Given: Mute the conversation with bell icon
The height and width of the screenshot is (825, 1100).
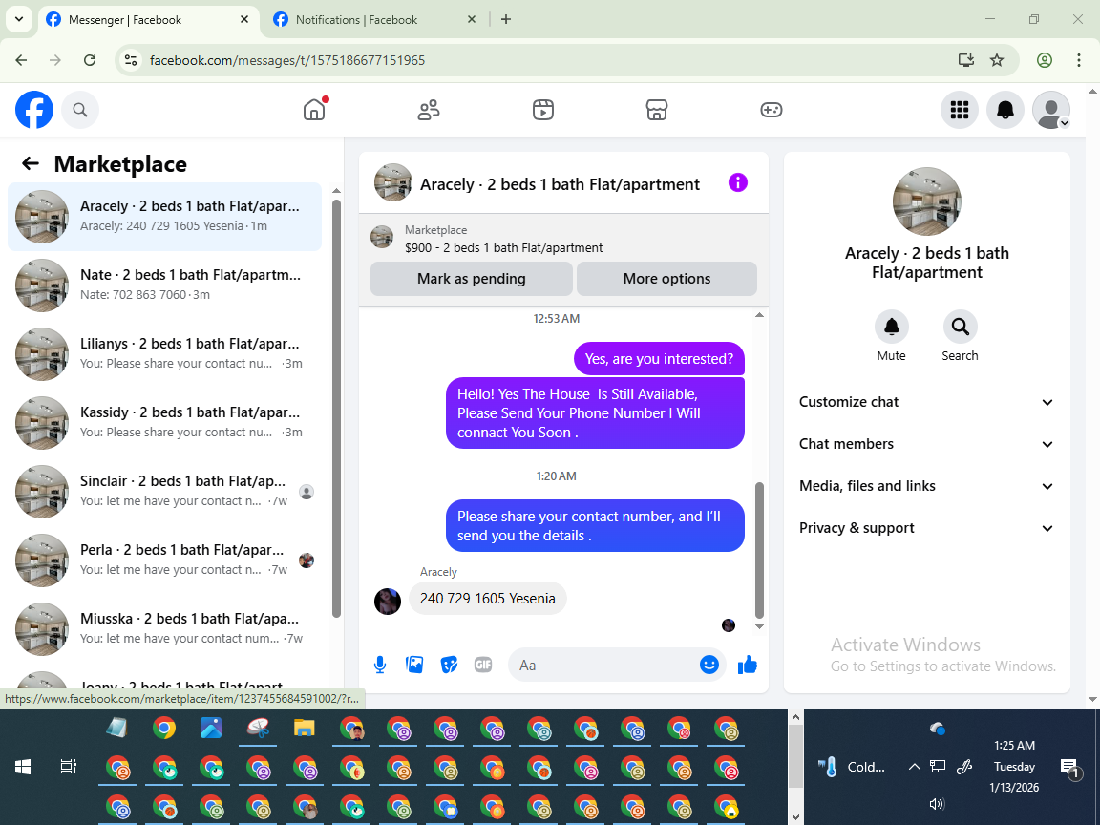Looking at the screenshot, I should (x=892, y=327).
